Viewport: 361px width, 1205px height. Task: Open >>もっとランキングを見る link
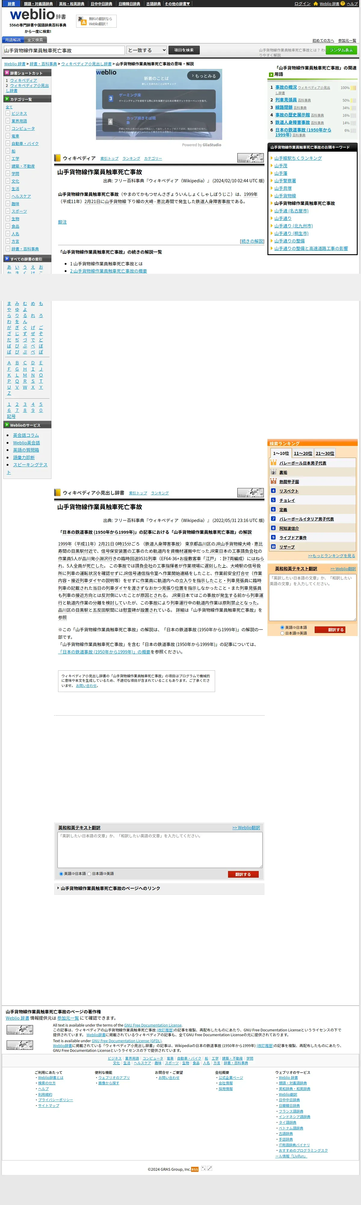[x=332, y=556]
